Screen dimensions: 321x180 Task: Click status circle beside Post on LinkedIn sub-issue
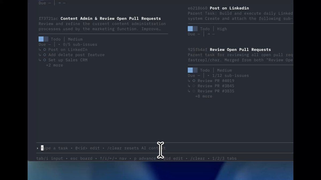[x=45, y=50]
